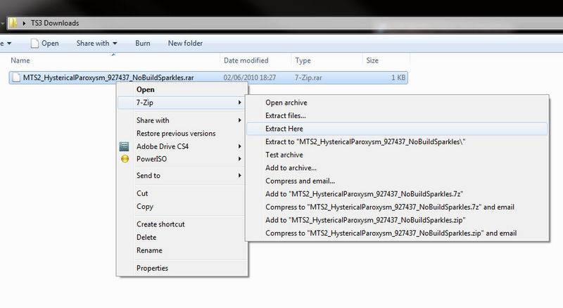Add to NoBuildSparkles.7z archive
The width and height of the screenshot is (563, 308).
point(364,194)
